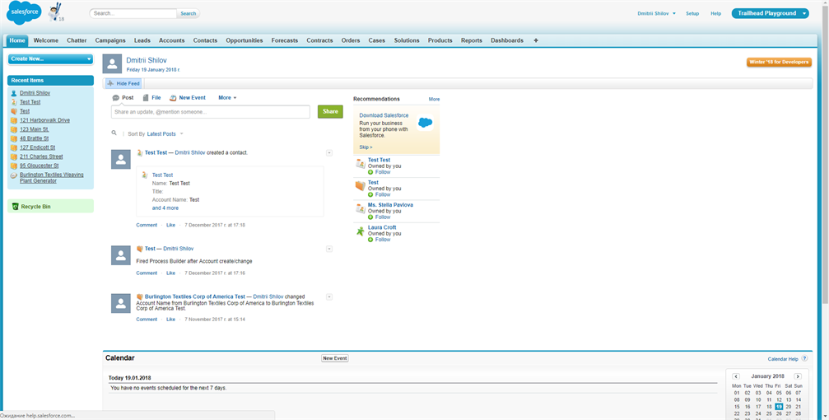Viewport: 829px width, 420px height.
Task: Select the Dashboards tab
Action: [507, 40]
